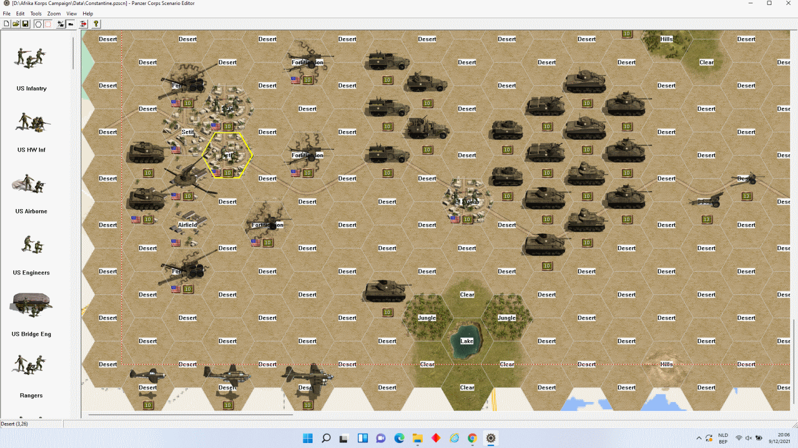Select the hexagon terrain tool
Viewport: 798px width, 448px height.
[38, 24]
